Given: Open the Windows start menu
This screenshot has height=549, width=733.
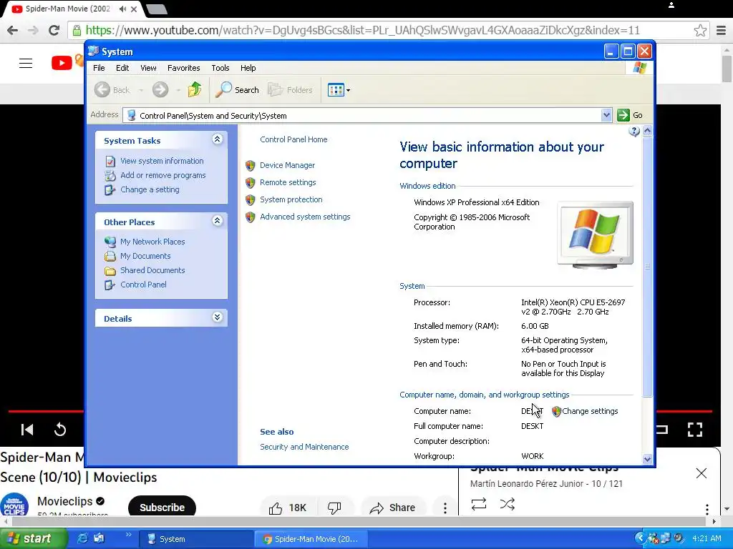Looking at the screenshot, I should click(x=33, y=538).
